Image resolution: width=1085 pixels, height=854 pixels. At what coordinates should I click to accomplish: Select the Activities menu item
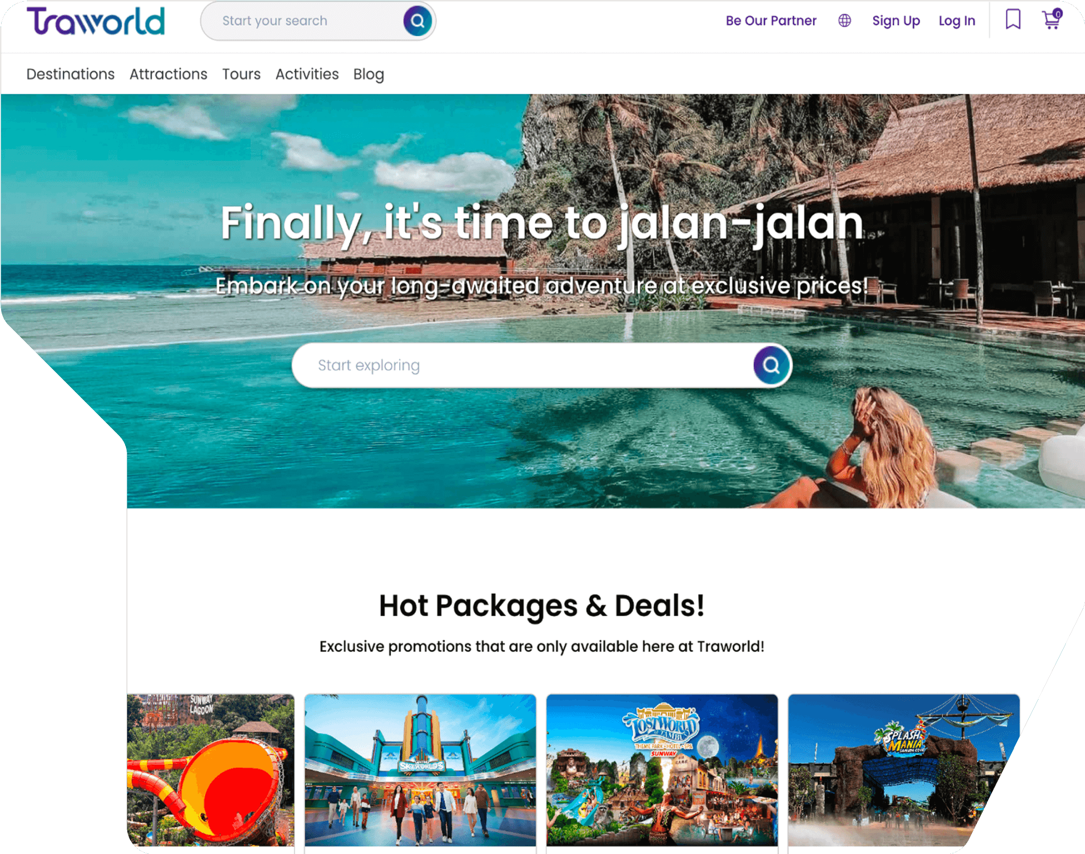click(x=307, y=74)
